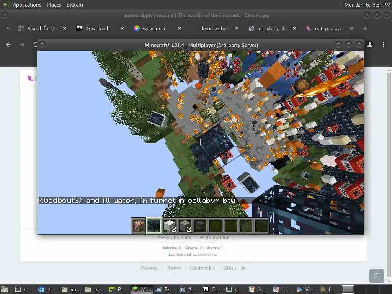Screen dimensions: 392x294
Task: Close the Download tab
Action: [x=122, y=28]
